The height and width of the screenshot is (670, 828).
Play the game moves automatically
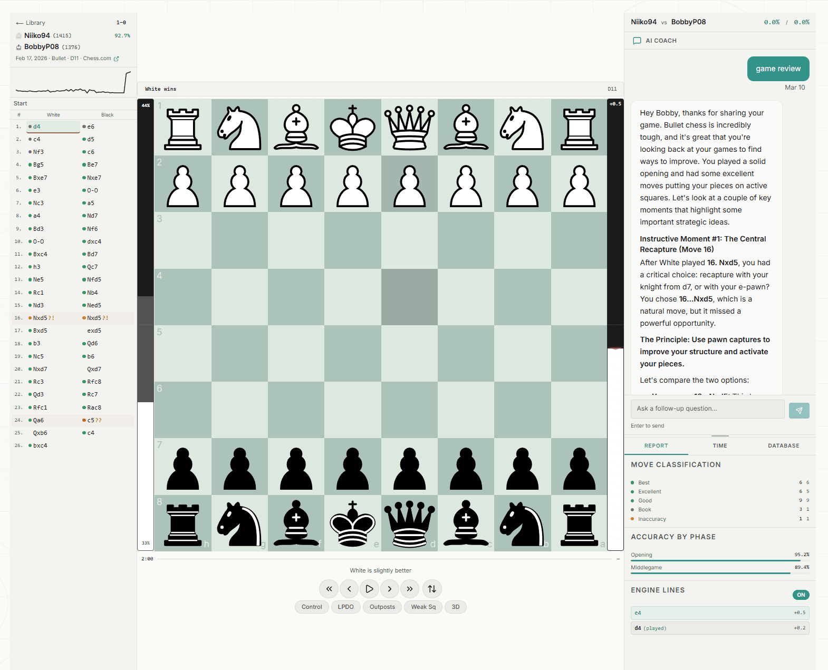pos(369,589)
